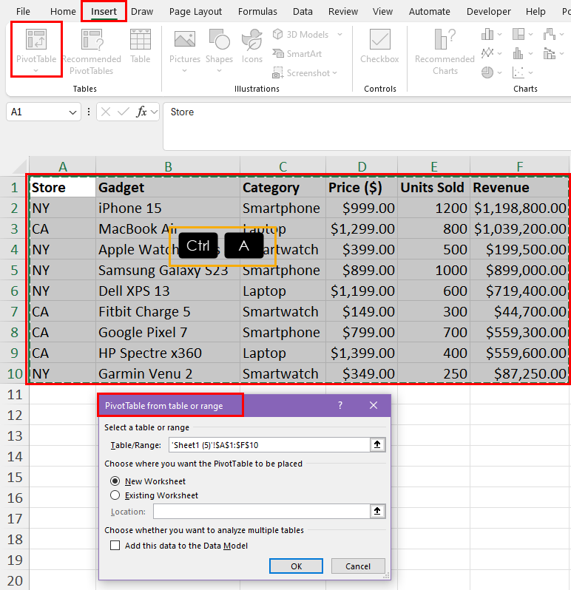
Task: Switch to the Insert tab
Action: pos(104,12)
